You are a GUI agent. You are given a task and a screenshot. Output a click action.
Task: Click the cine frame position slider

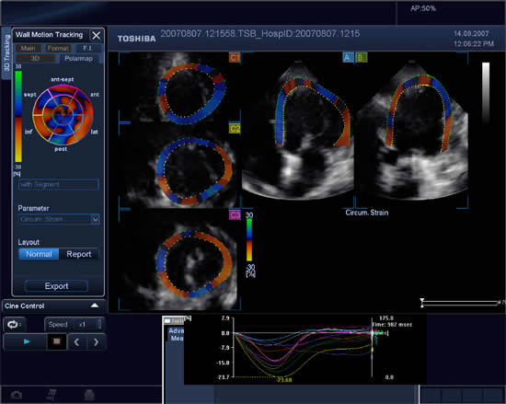pos(459,303)
